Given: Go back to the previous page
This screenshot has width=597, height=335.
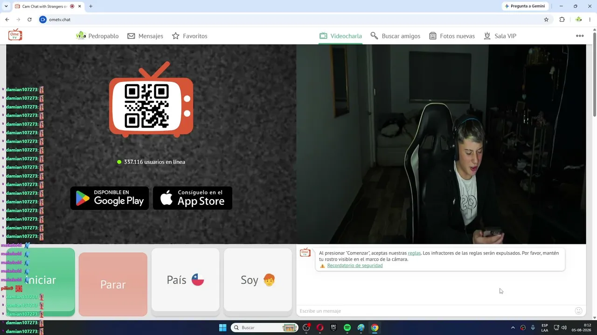Looking at the screenshot, I should click(7, 20).
